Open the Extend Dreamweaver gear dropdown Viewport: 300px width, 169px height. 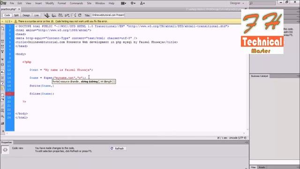(x=133, y=3)
